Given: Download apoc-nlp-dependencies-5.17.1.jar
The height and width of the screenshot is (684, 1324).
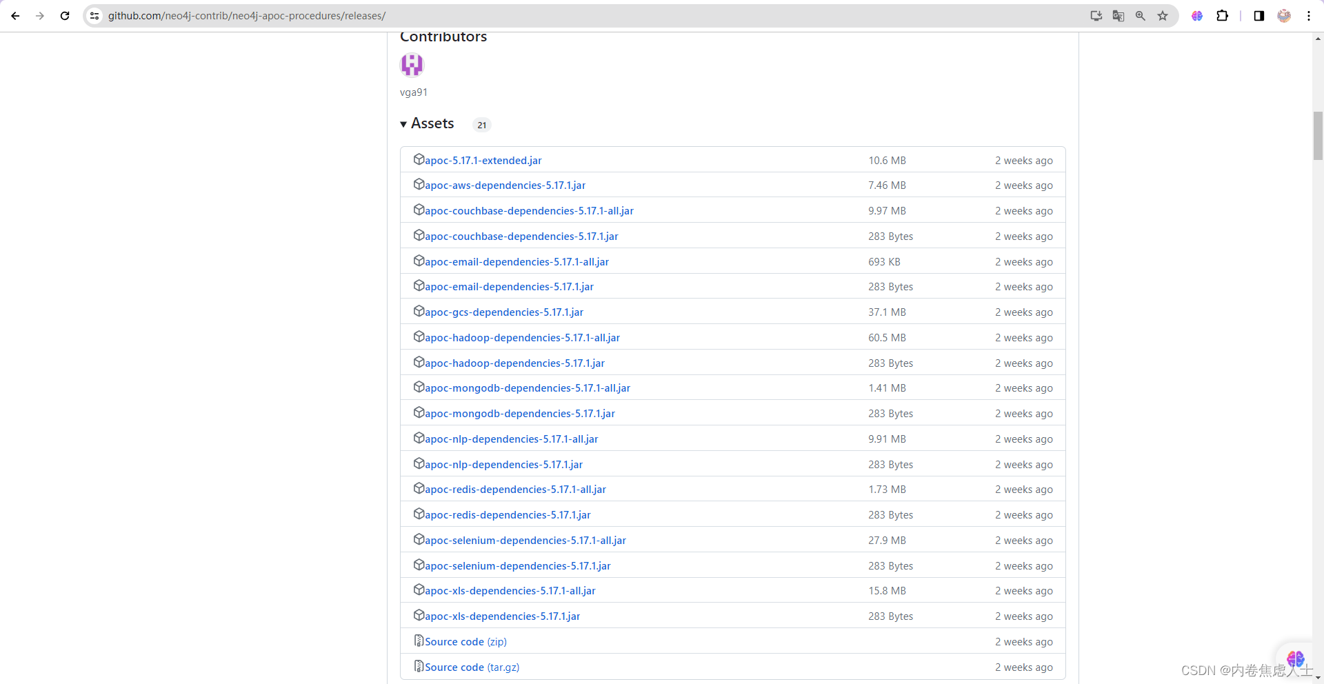Looking at the screenshot, I should [x=503, y=465].
